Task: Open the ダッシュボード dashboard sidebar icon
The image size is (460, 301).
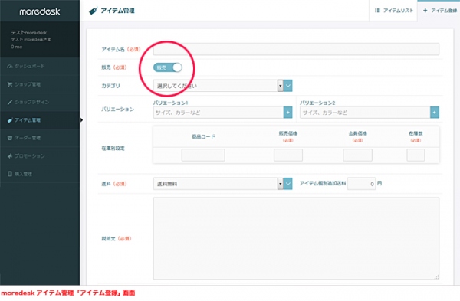Action: point(10,66)
